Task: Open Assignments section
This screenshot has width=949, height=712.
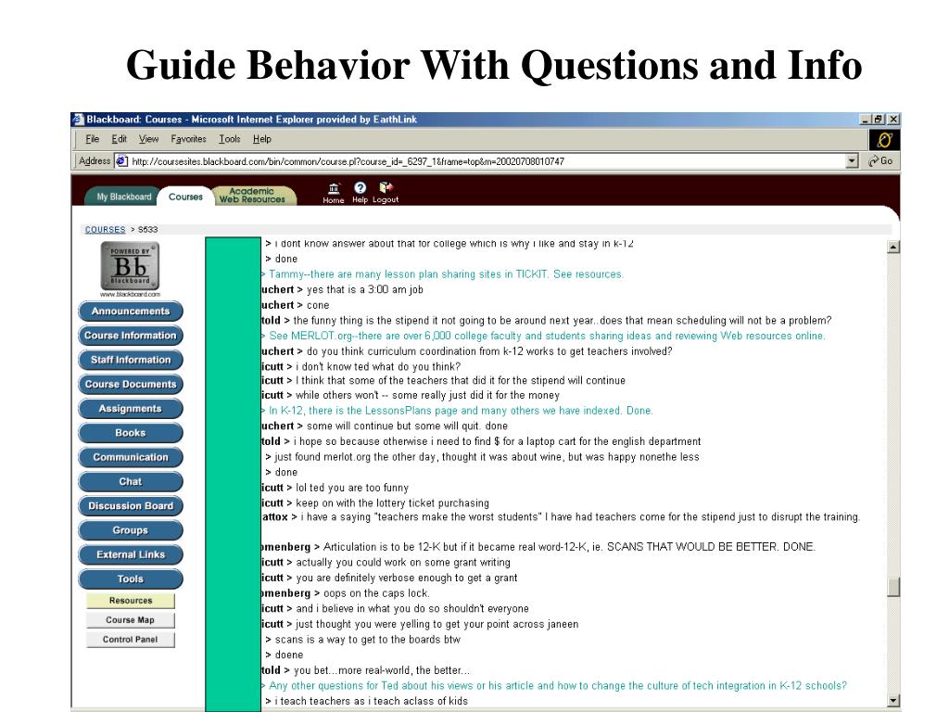Action: click(x=130, y=409)
